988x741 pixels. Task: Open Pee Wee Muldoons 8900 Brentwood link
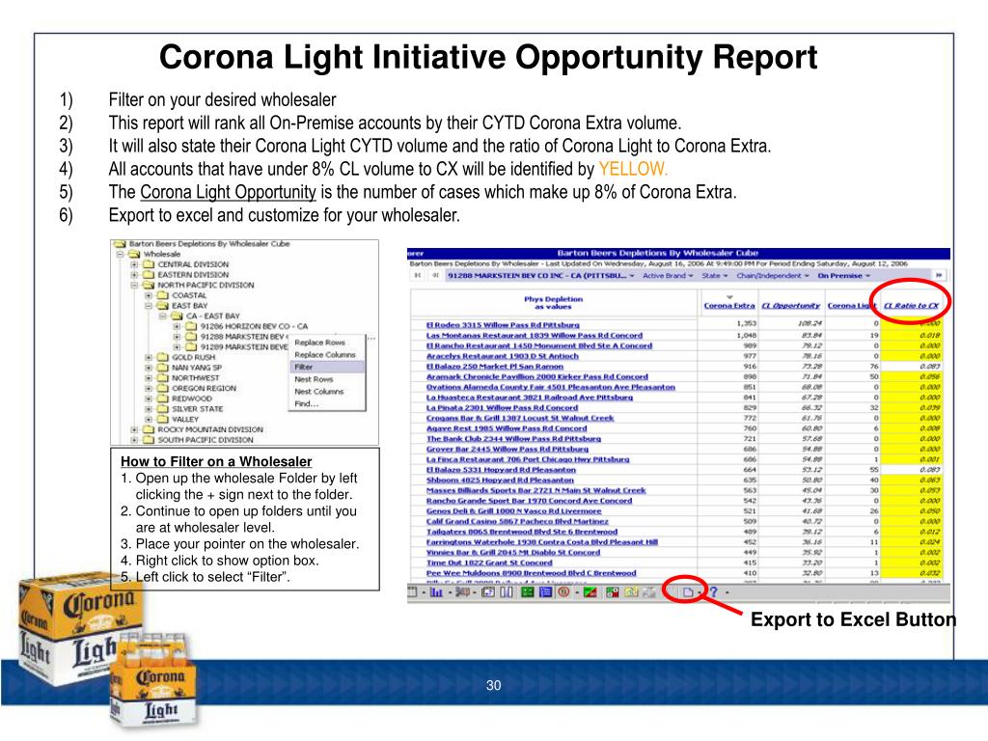pyautogui.click(x=532, y=573)
